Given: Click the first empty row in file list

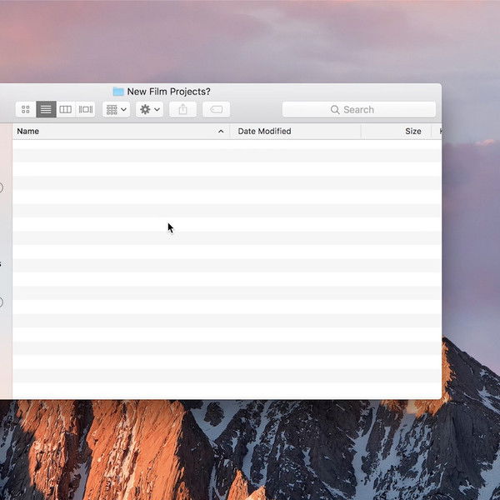Looking at the screenshot, I should 225,145.
